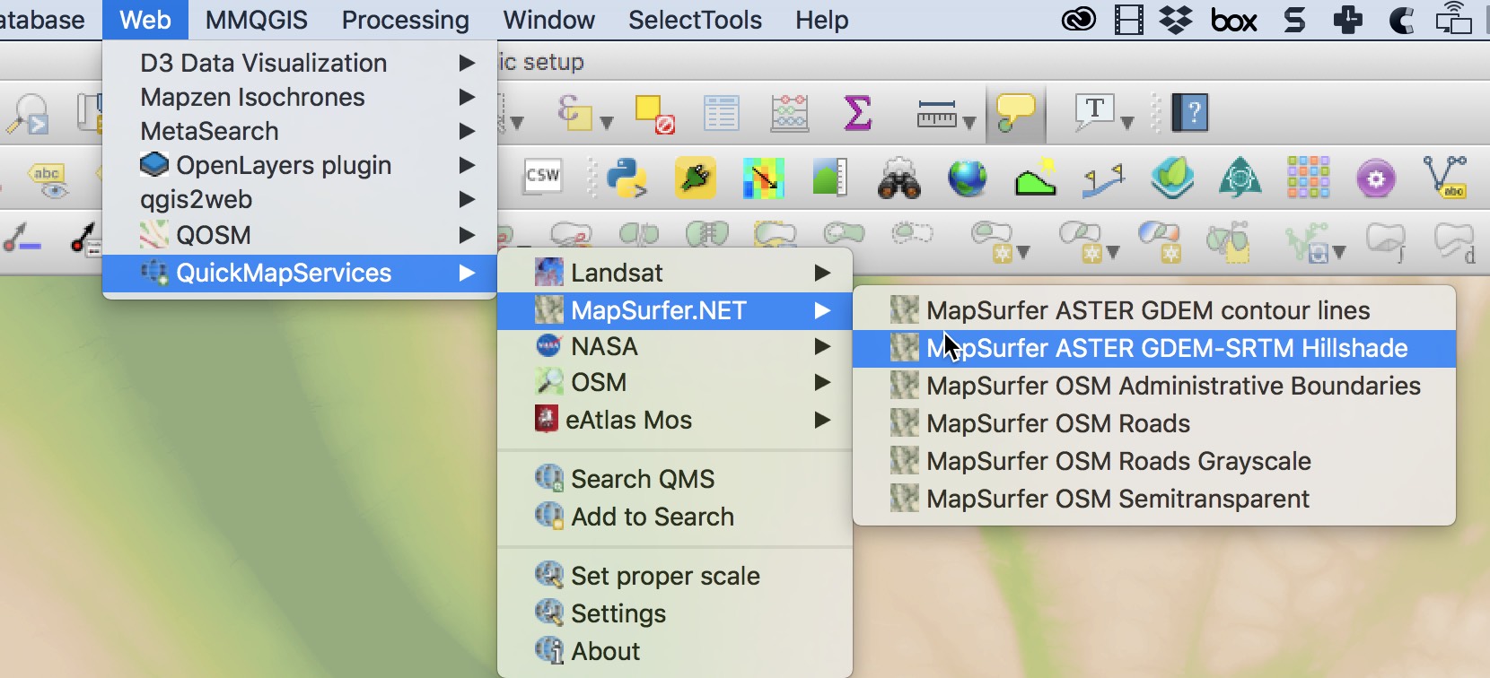Select the Text Annotation tool

click(x=1095, y=112)
